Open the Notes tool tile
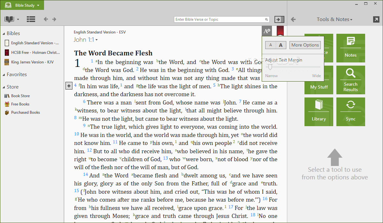Viewport: 383px width, 223px height. [350, 48]
